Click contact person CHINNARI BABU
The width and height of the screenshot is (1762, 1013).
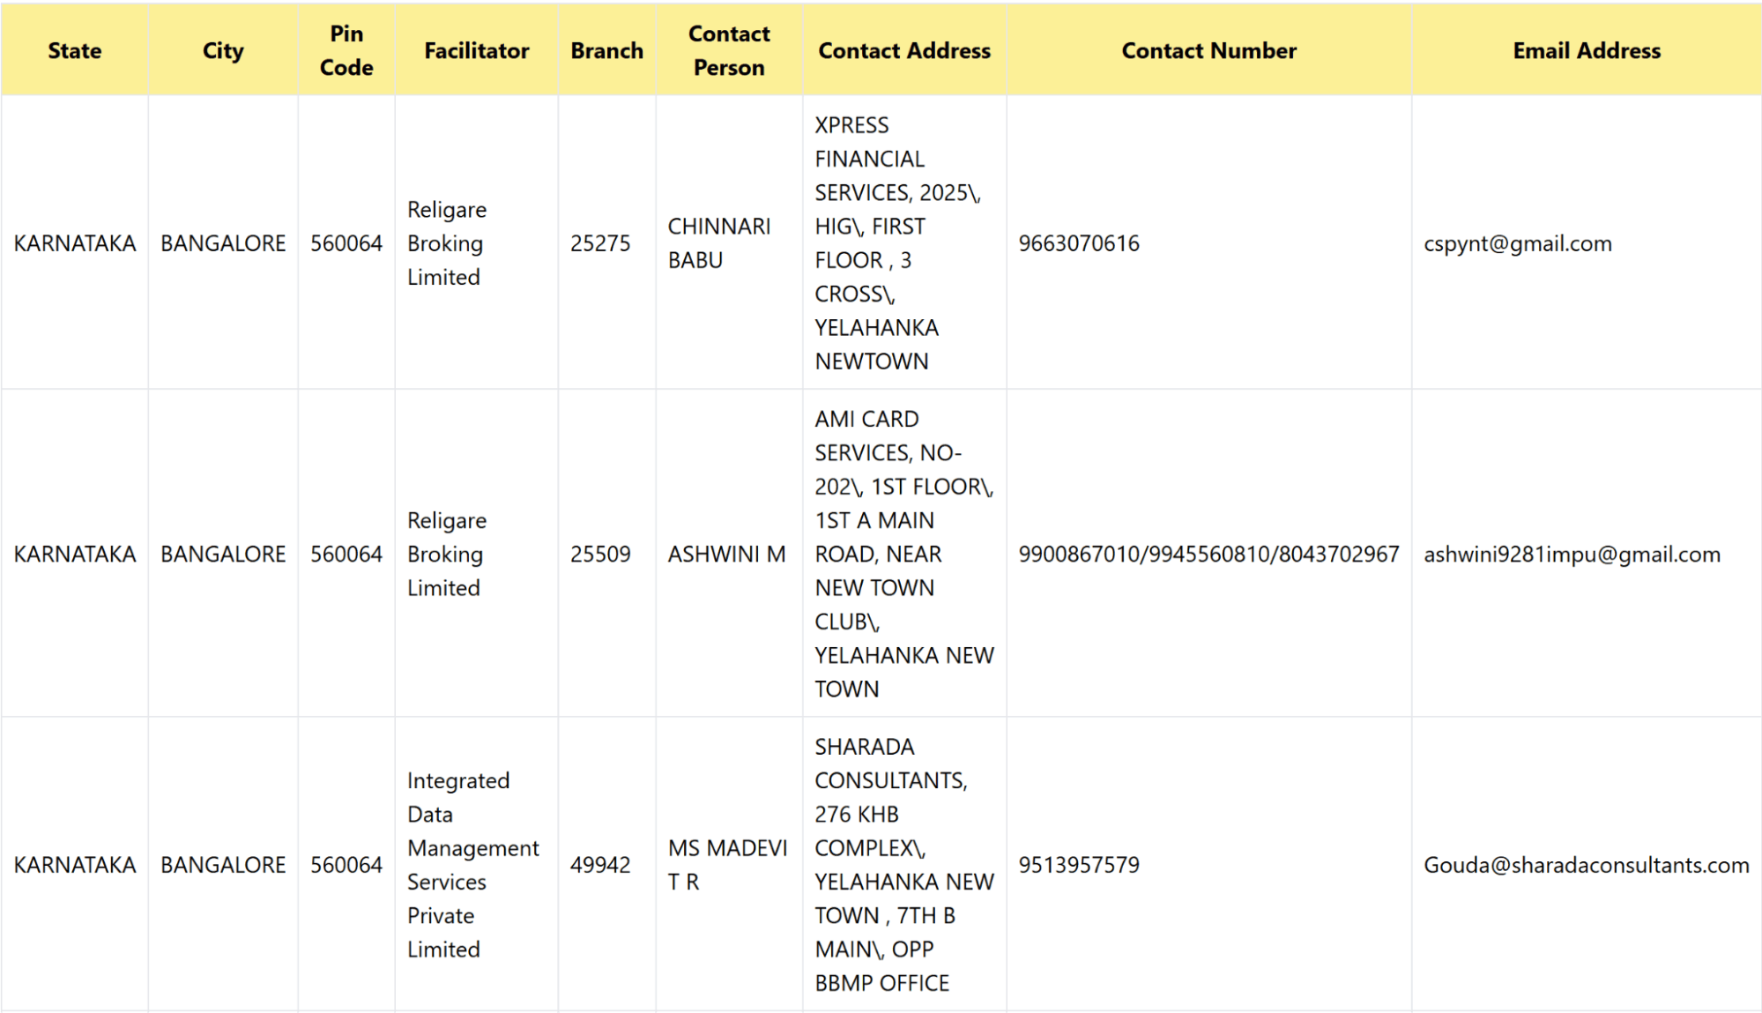pyautogui.click(x=719, y=243)
